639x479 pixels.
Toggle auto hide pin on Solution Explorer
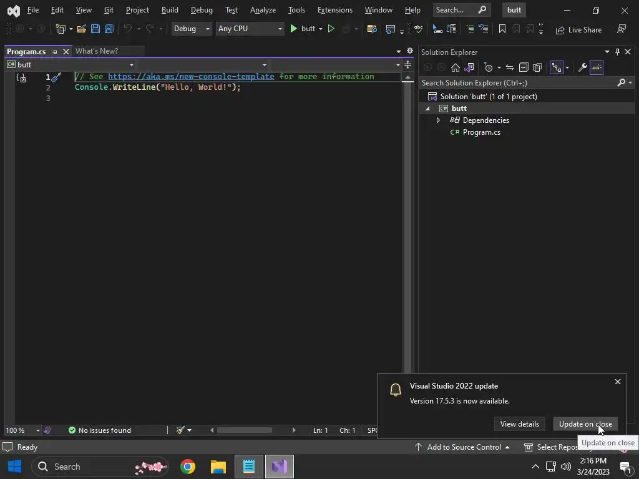(617, 52)
